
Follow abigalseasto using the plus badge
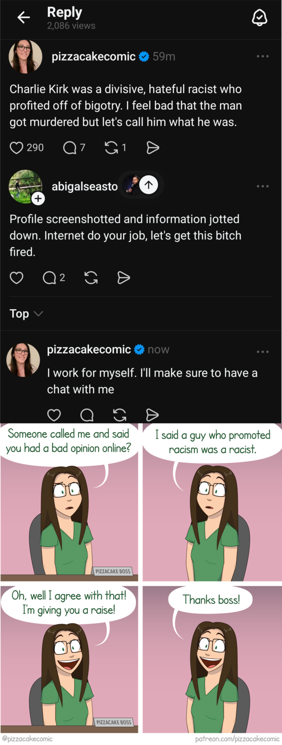pos(38,198)
